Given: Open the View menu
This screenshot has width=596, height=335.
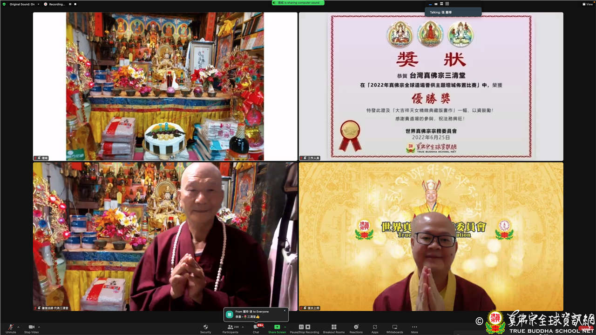Looking at the screenshot, I should pos(587,4).
